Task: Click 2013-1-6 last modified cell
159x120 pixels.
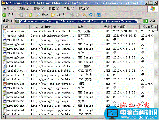Action: coord(147,31)
